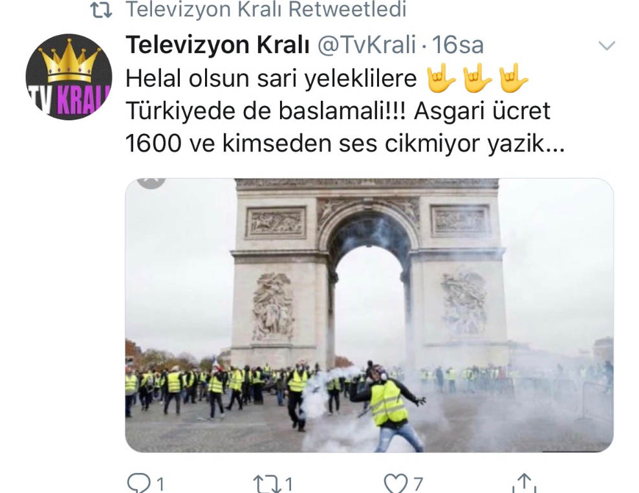639x493 pixels.
Task: Click the @TvKrali handle
Action: 367,45
